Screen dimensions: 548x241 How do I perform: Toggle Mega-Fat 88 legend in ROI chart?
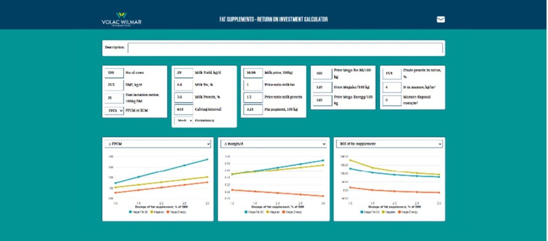coord(371,212)
